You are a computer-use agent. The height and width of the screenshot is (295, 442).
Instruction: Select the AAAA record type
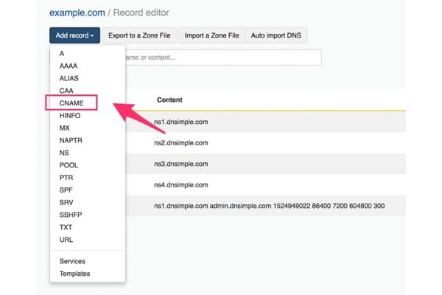point(88,66)
